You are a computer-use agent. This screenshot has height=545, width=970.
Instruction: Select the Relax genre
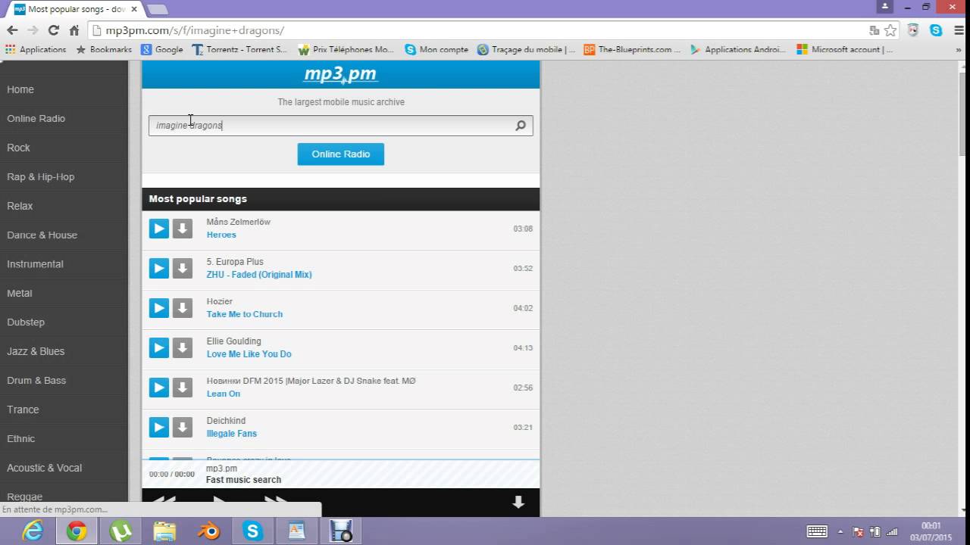click(20, 206)
